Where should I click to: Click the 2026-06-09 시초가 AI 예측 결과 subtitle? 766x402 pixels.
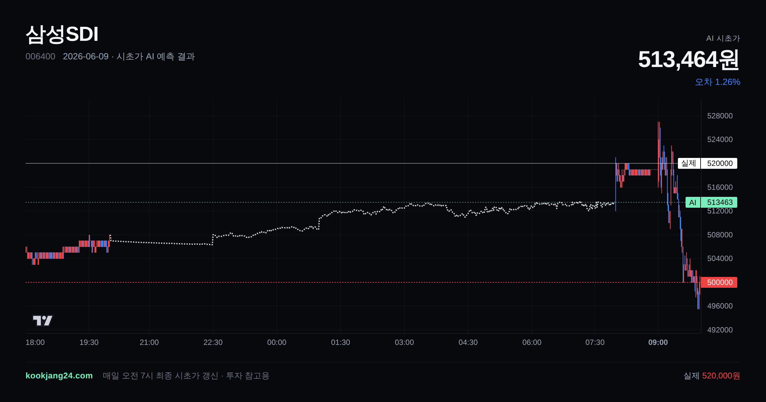[129, 56]
